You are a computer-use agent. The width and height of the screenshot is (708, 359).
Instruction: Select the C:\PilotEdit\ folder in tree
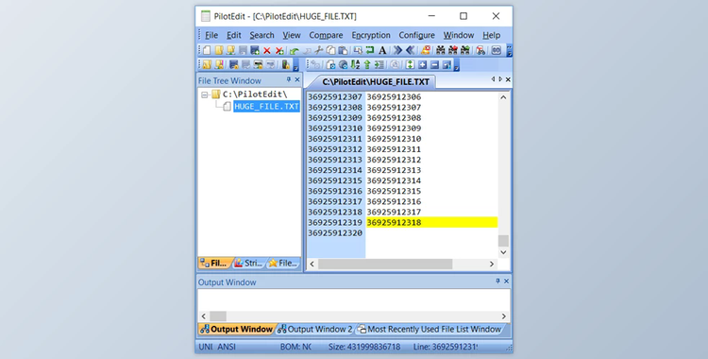(x=255, y=94)
